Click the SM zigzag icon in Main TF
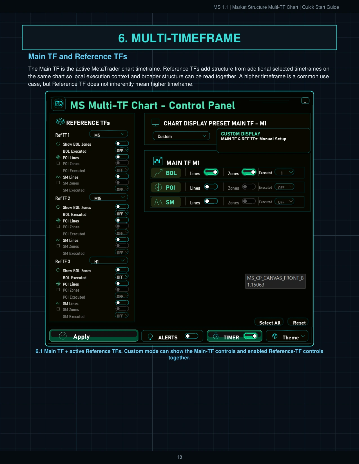Viewport: 359px width, 464px height. point(159,202)
